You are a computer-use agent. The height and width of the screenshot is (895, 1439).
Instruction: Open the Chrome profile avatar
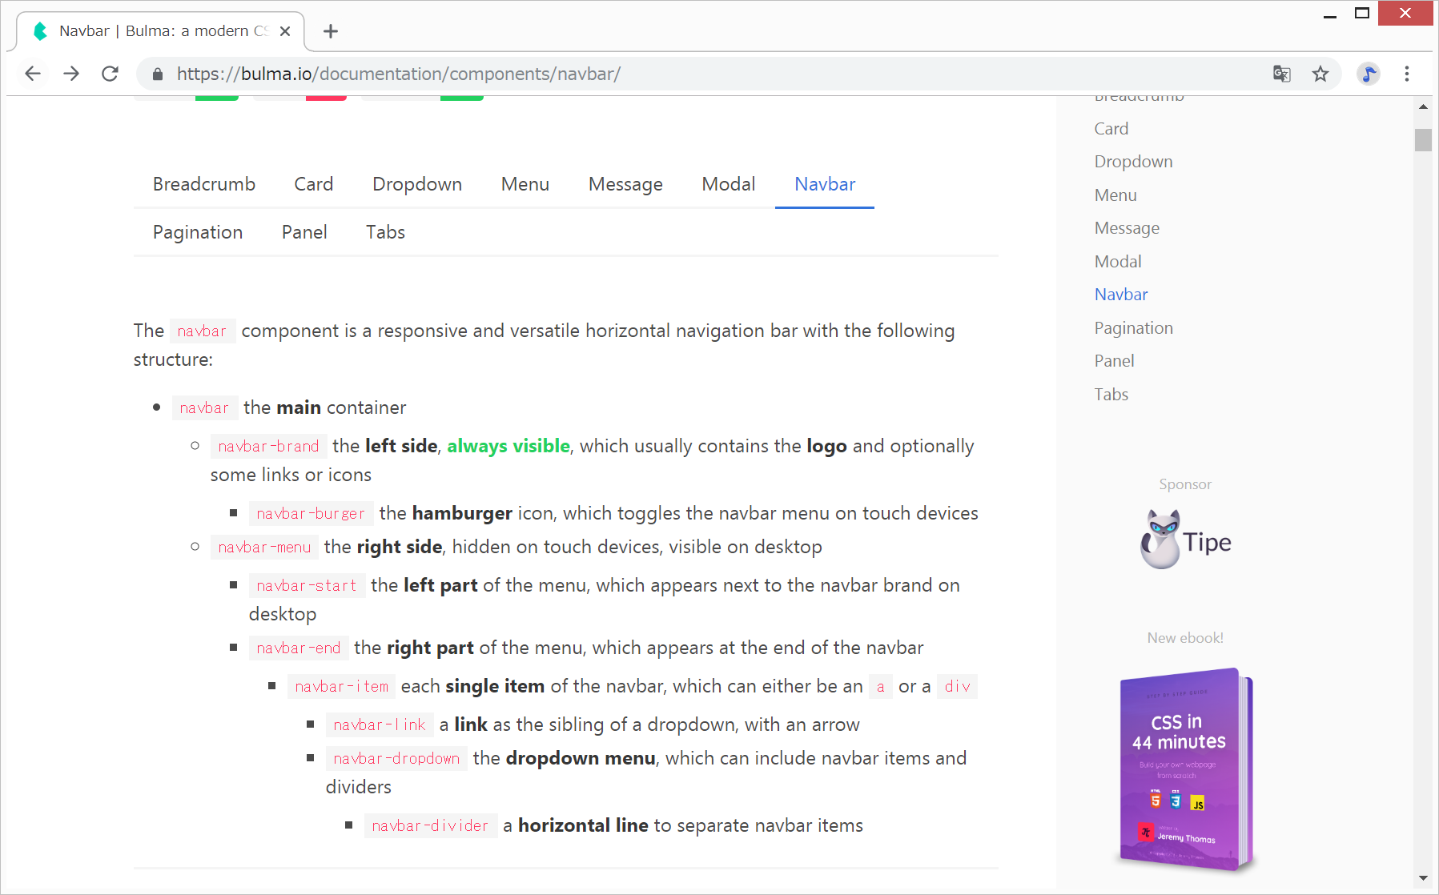coord(1369,74)
